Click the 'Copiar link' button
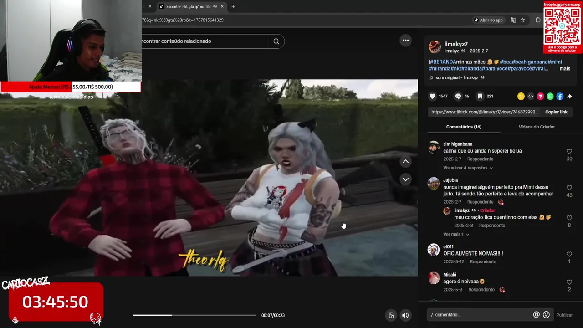583x328 pixels. [x=556, y=112]
